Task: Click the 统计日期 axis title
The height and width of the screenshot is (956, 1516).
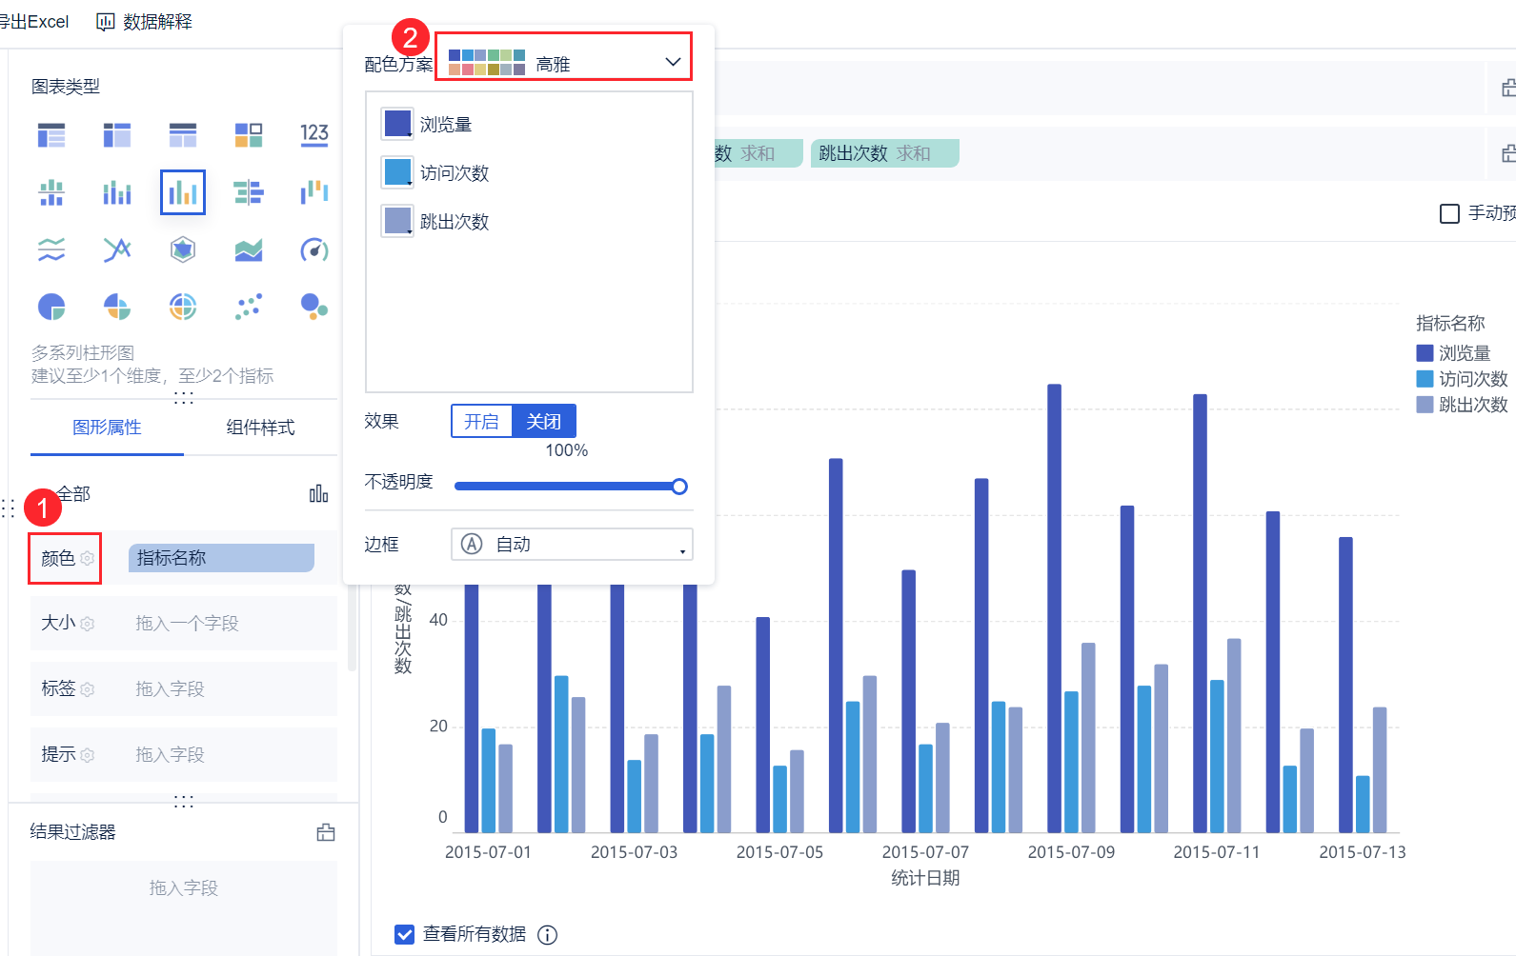Action: (925, 878)
